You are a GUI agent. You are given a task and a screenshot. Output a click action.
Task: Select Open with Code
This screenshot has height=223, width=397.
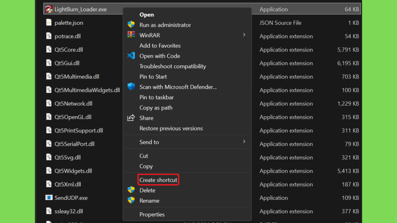pyautogui.click(x=160, y=56)
